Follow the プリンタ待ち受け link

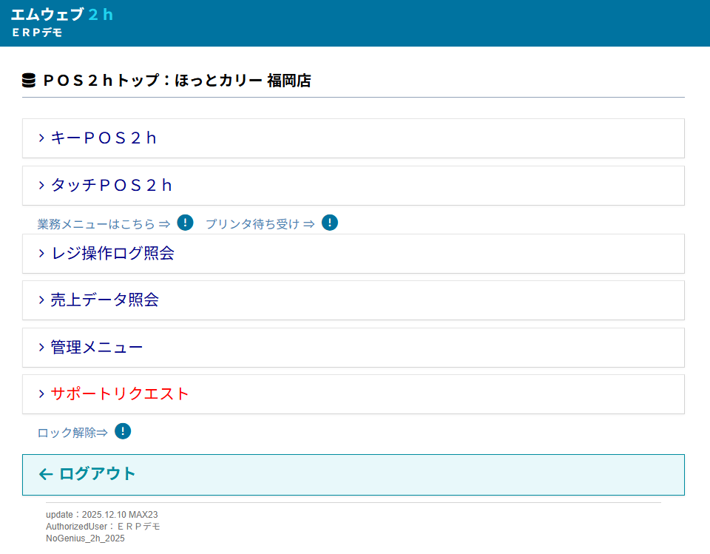260,224
